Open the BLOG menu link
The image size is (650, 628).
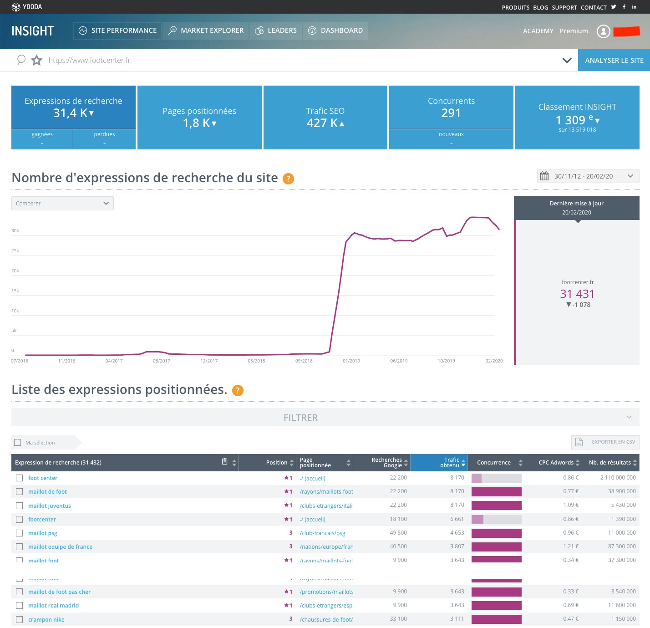coord(541,8)
